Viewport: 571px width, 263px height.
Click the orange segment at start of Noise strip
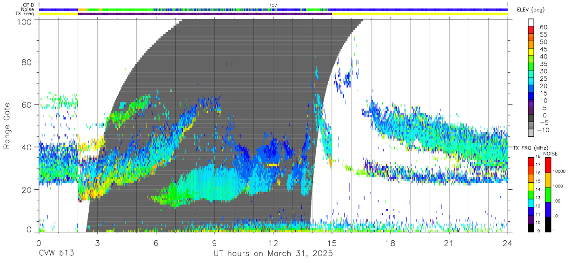pos(82,9)
